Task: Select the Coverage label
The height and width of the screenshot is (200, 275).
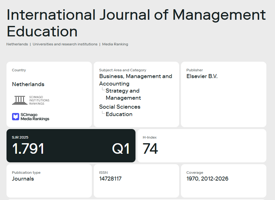Action: (x=195, y=173)
